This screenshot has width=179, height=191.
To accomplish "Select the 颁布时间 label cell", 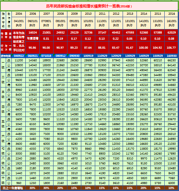I will 6,56.
